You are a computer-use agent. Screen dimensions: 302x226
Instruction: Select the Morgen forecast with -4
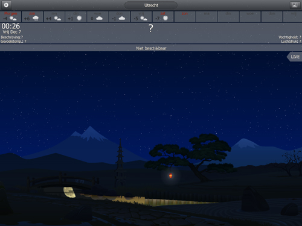[10, 16]
